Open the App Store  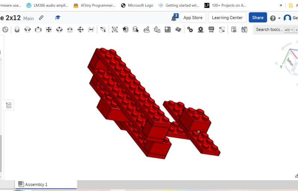(193, 18)
